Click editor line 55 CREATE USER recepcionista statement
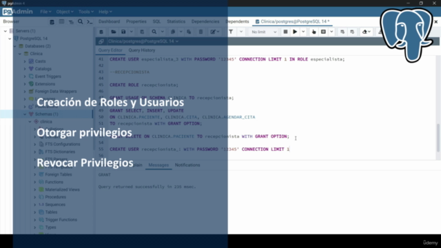The image size is (441, 248). point(199,149)
